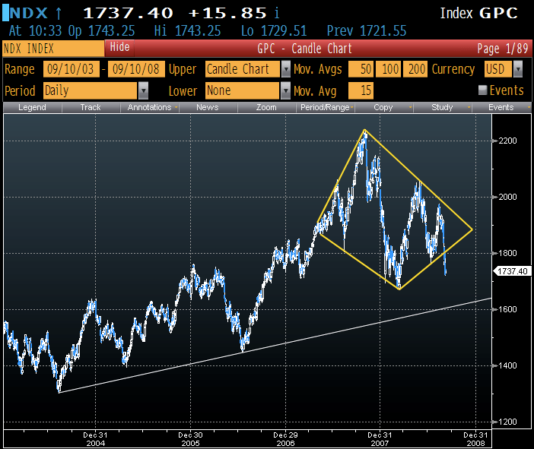Click the Lo 1729.51 value
Image resolution: width=534 pixels, height=449 pixels.
click(274, 31)
